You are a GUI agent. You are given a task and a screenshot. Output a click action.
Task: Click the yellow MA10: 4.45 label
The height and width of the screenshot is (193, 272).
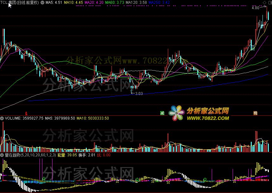73,3
